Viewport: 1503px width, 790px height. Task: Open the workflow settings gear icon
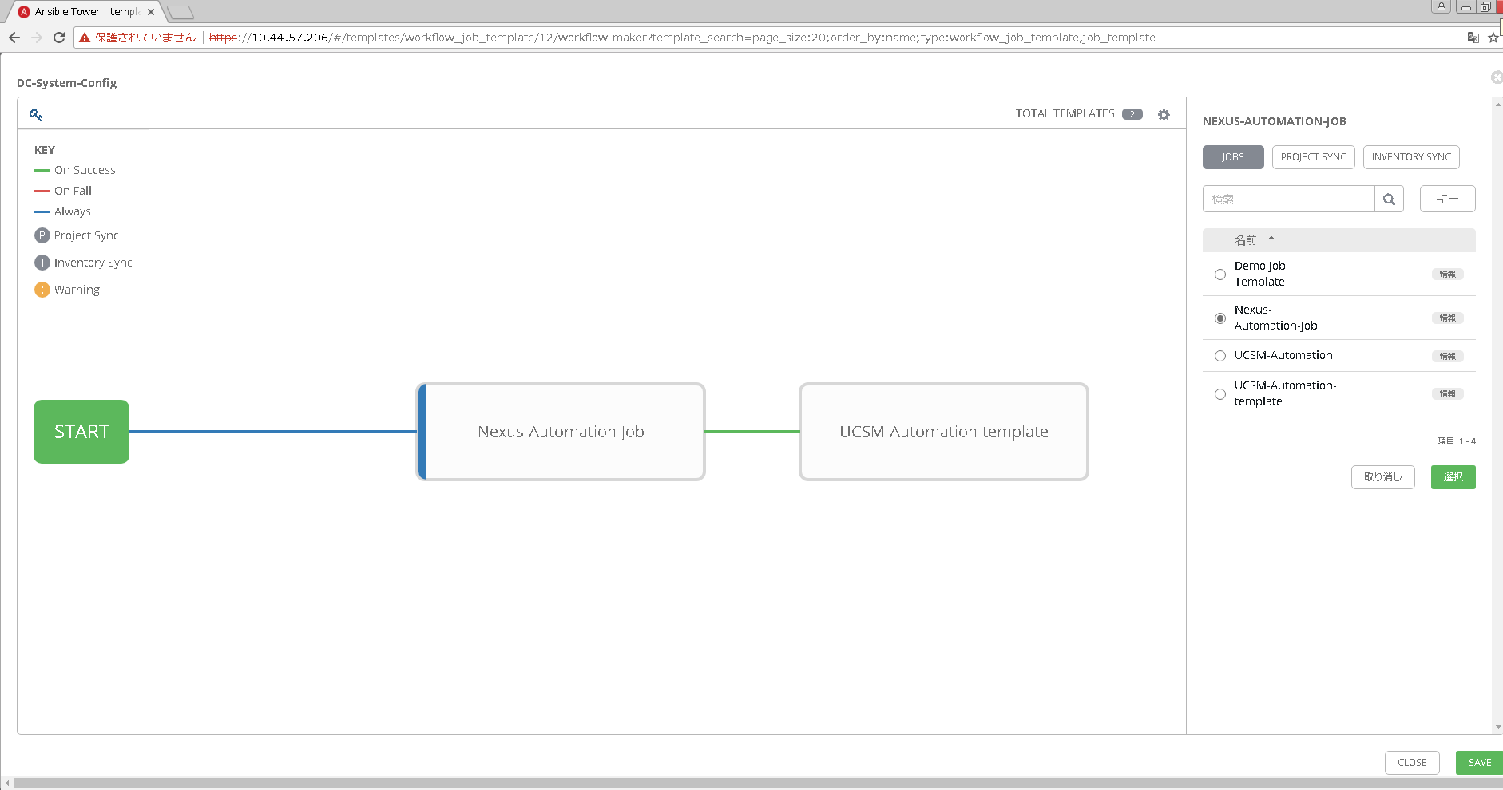tap(1164, 115)
